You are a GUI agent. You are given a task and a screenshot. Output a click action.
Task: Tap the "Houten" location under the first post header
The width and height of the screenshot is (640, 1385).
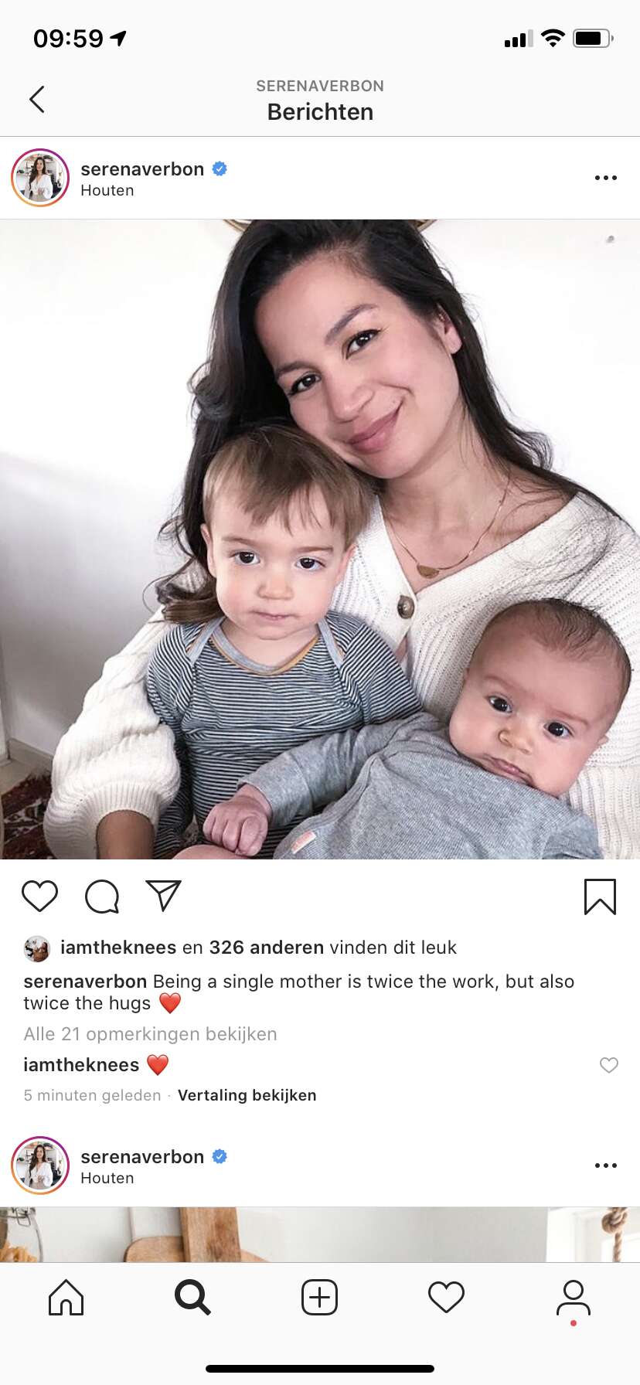tap(107, 190)
